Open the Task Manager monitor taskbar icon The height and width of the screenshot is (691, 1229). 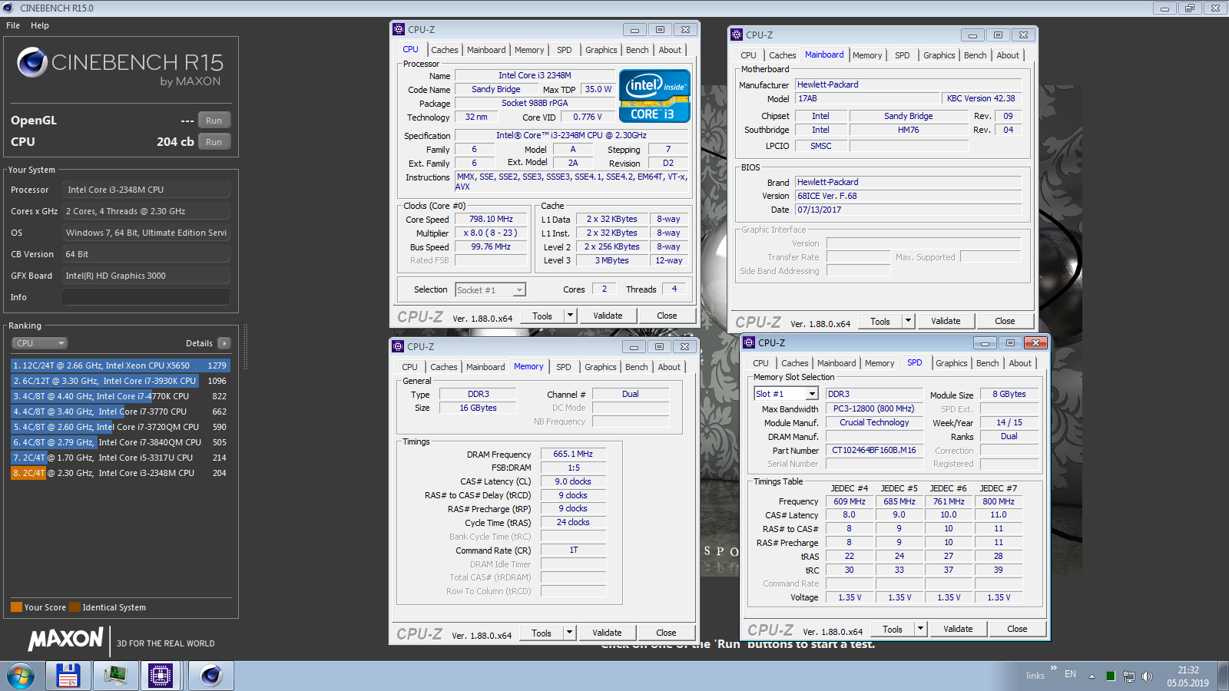[x=115, y=676]
